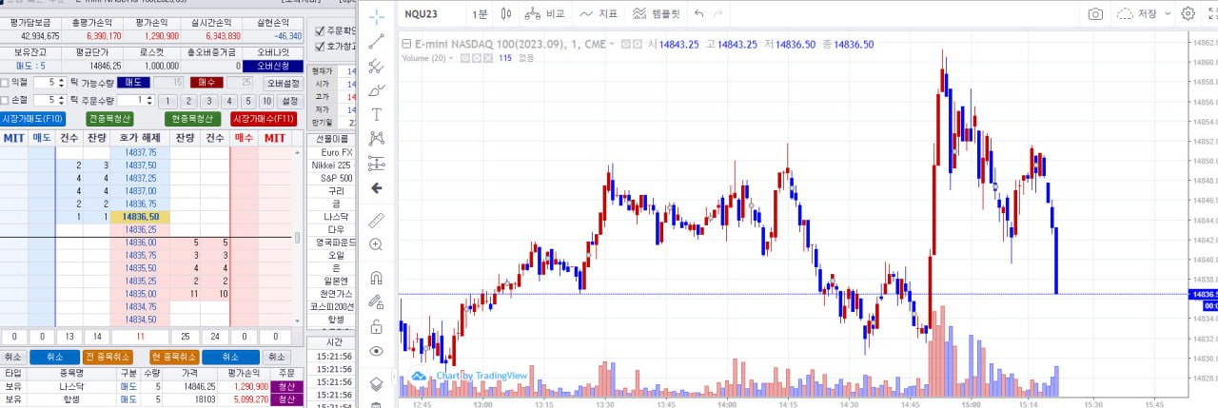Select the crosshair cursor tool
This screenshot has width=1218, height=408.
point(377,16)
